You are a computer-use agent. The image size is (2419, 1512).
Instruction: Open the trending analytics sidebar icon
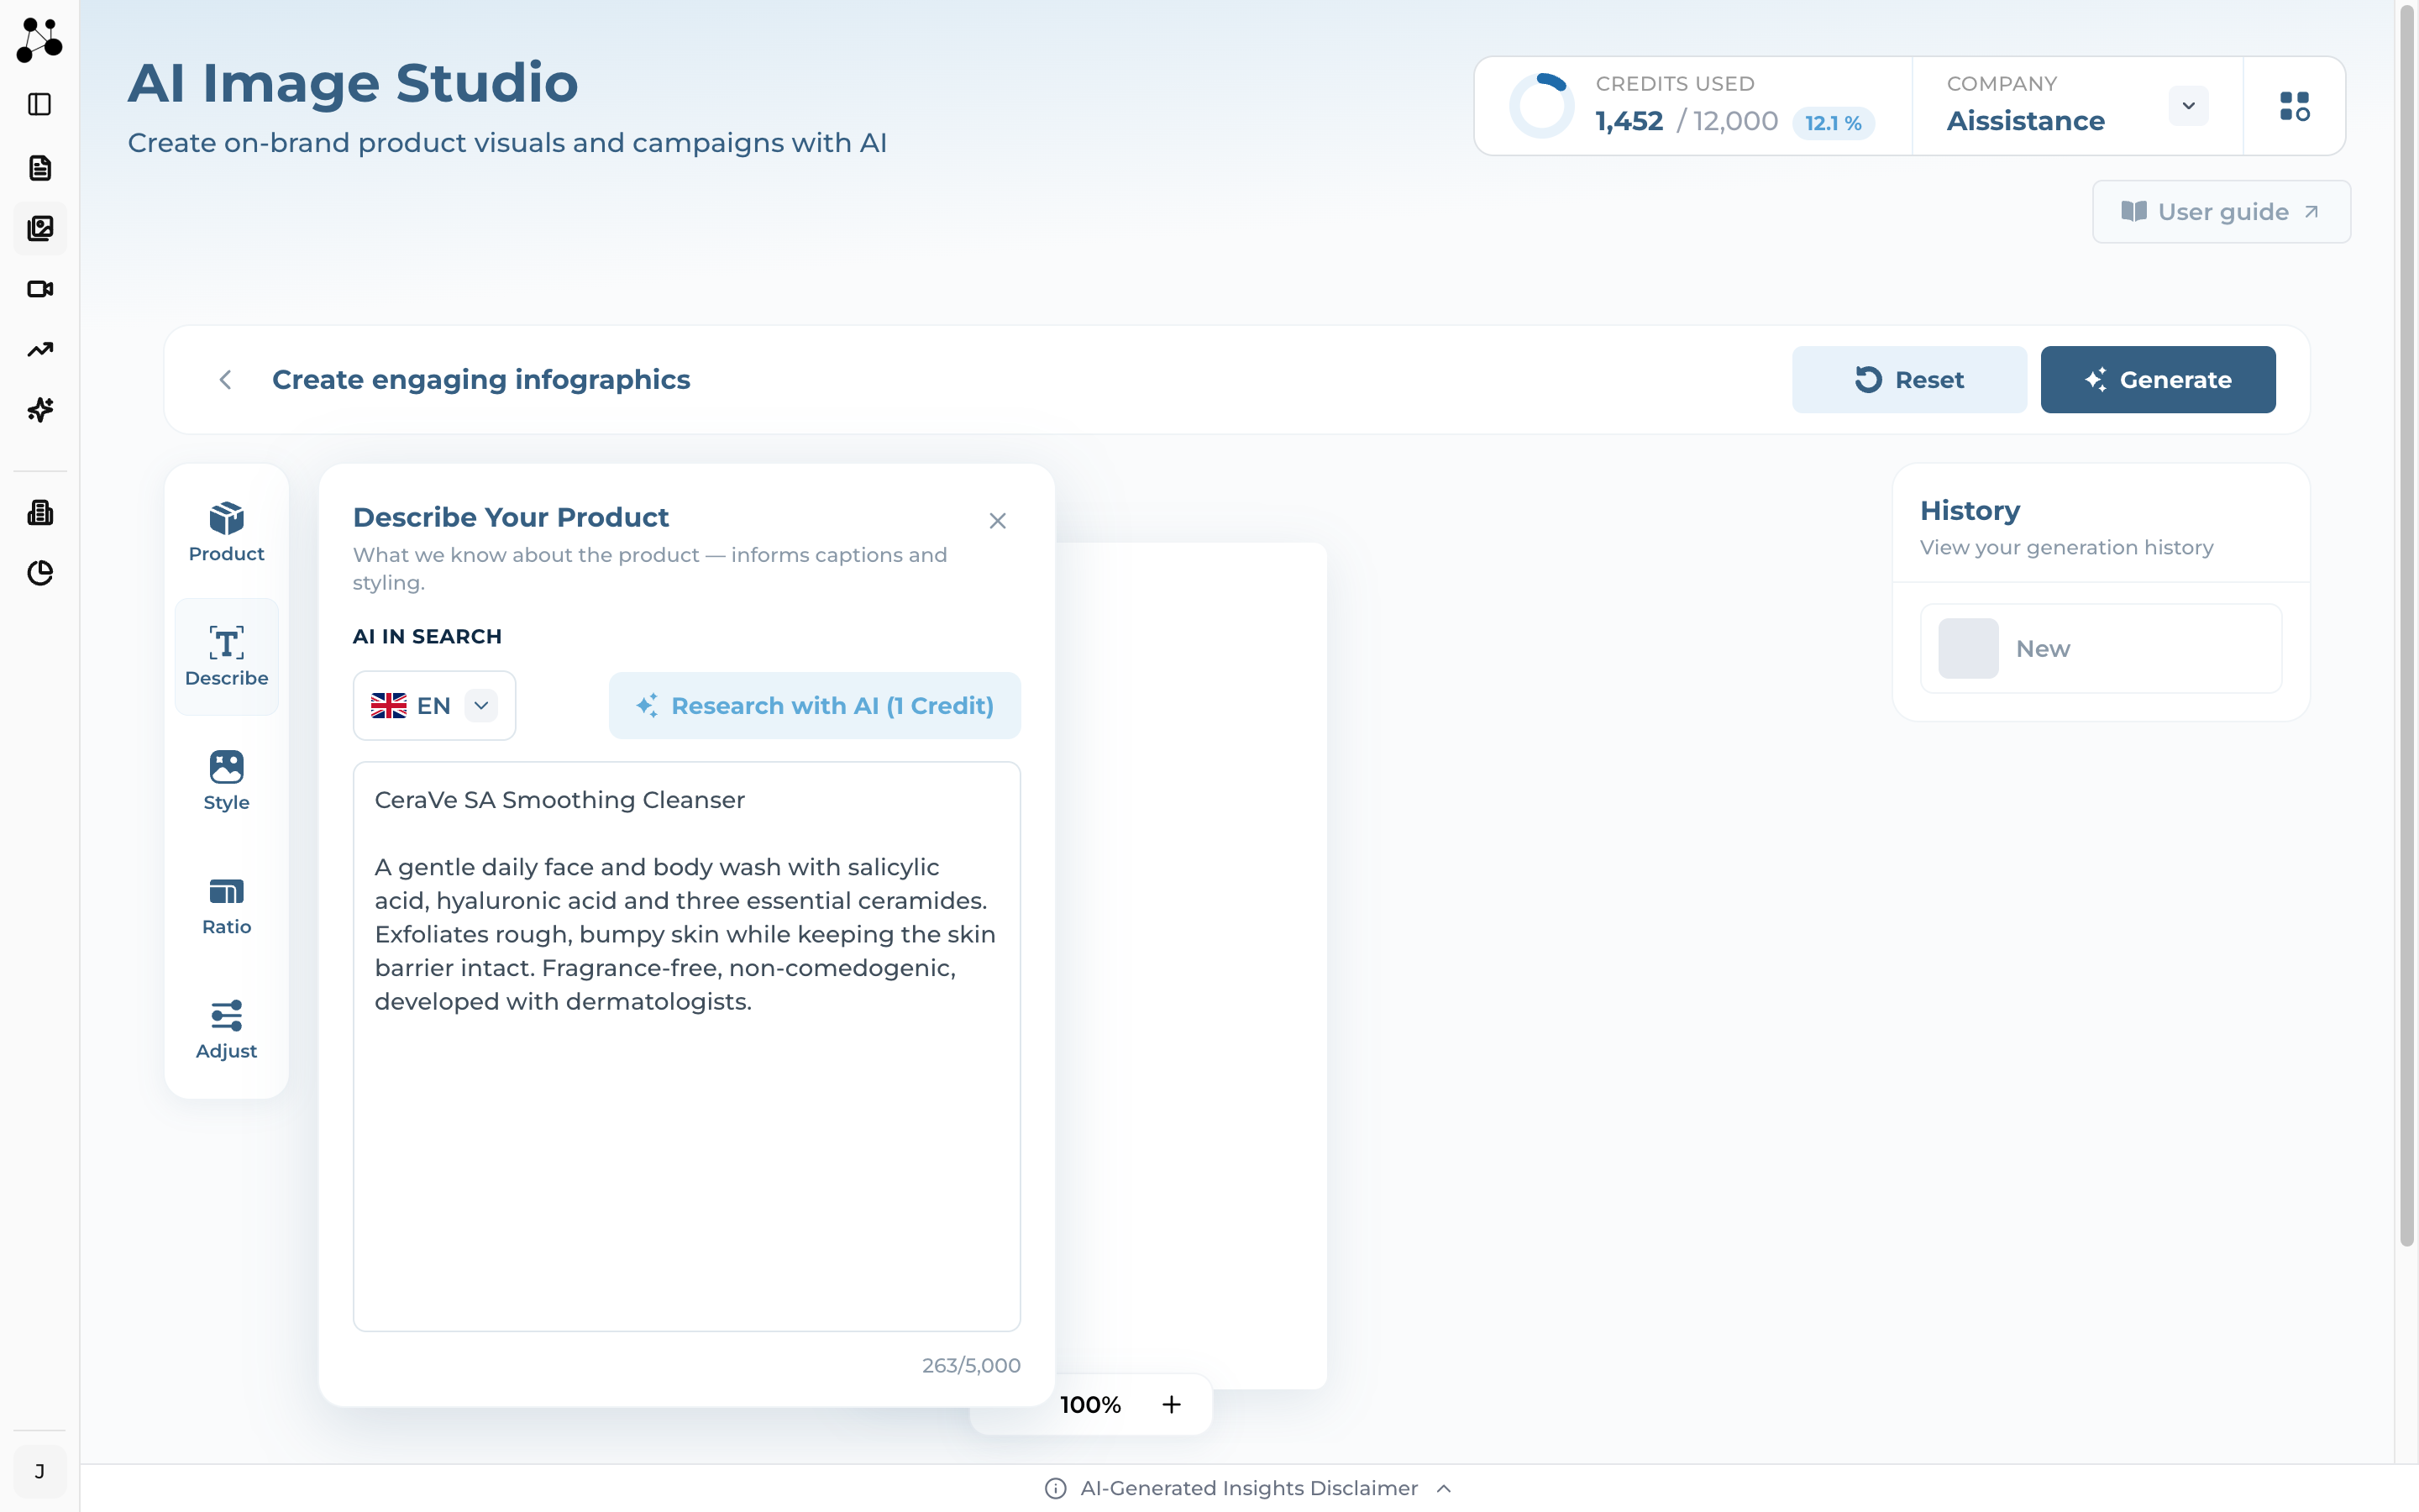click(40, 349)
